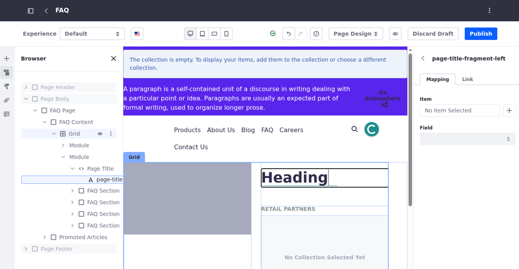Open About Us in page navigation
Viewport: 519px width, 269px height.
coord(221,130)
